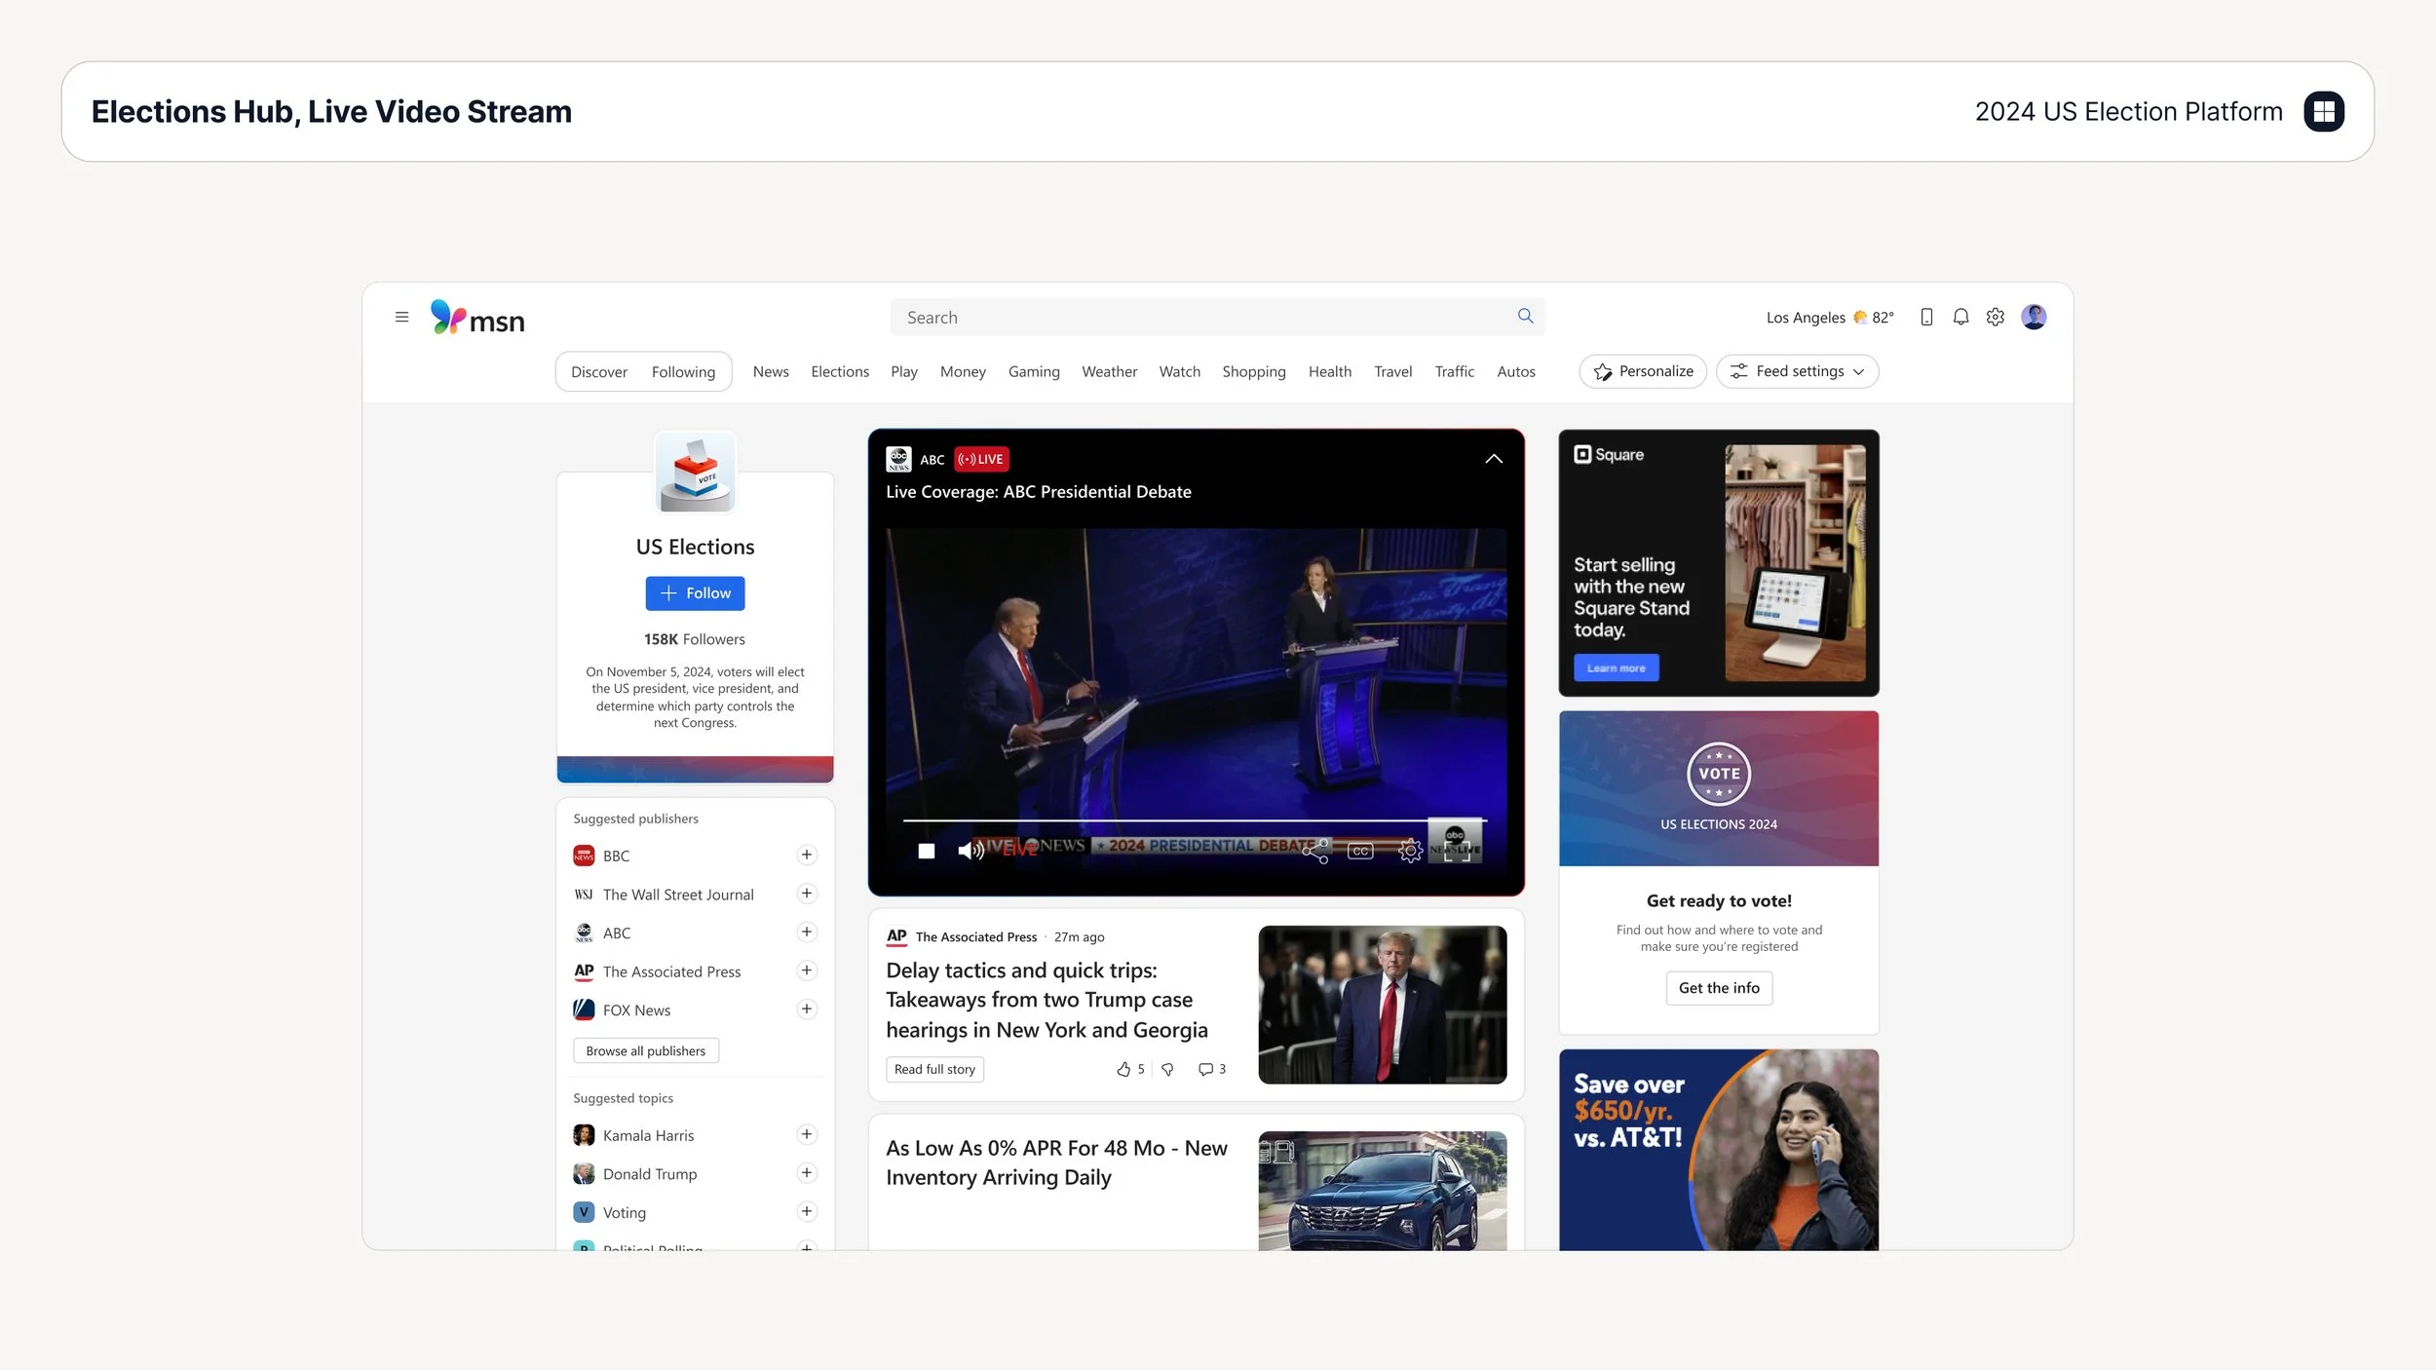The height and width of the screenshot is (1370, 2436).
Task: Click Browse all publishers
Action: (x=645, y=1051)
